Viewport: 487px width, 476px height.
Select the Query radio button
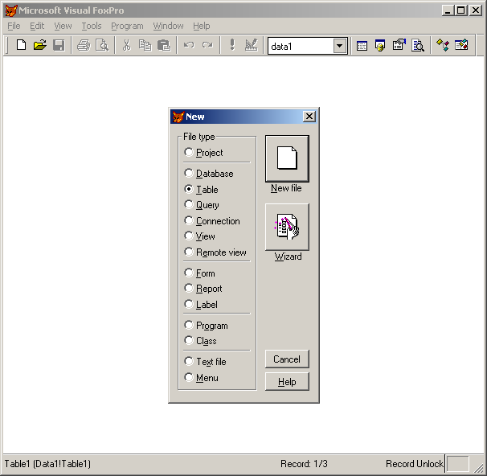pyautogui.click(x=189, y=204)
